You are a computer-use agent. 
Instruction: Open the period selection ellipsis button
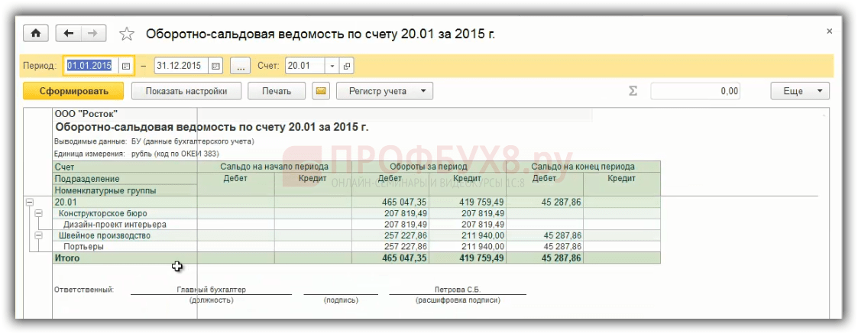pos(240,66)
